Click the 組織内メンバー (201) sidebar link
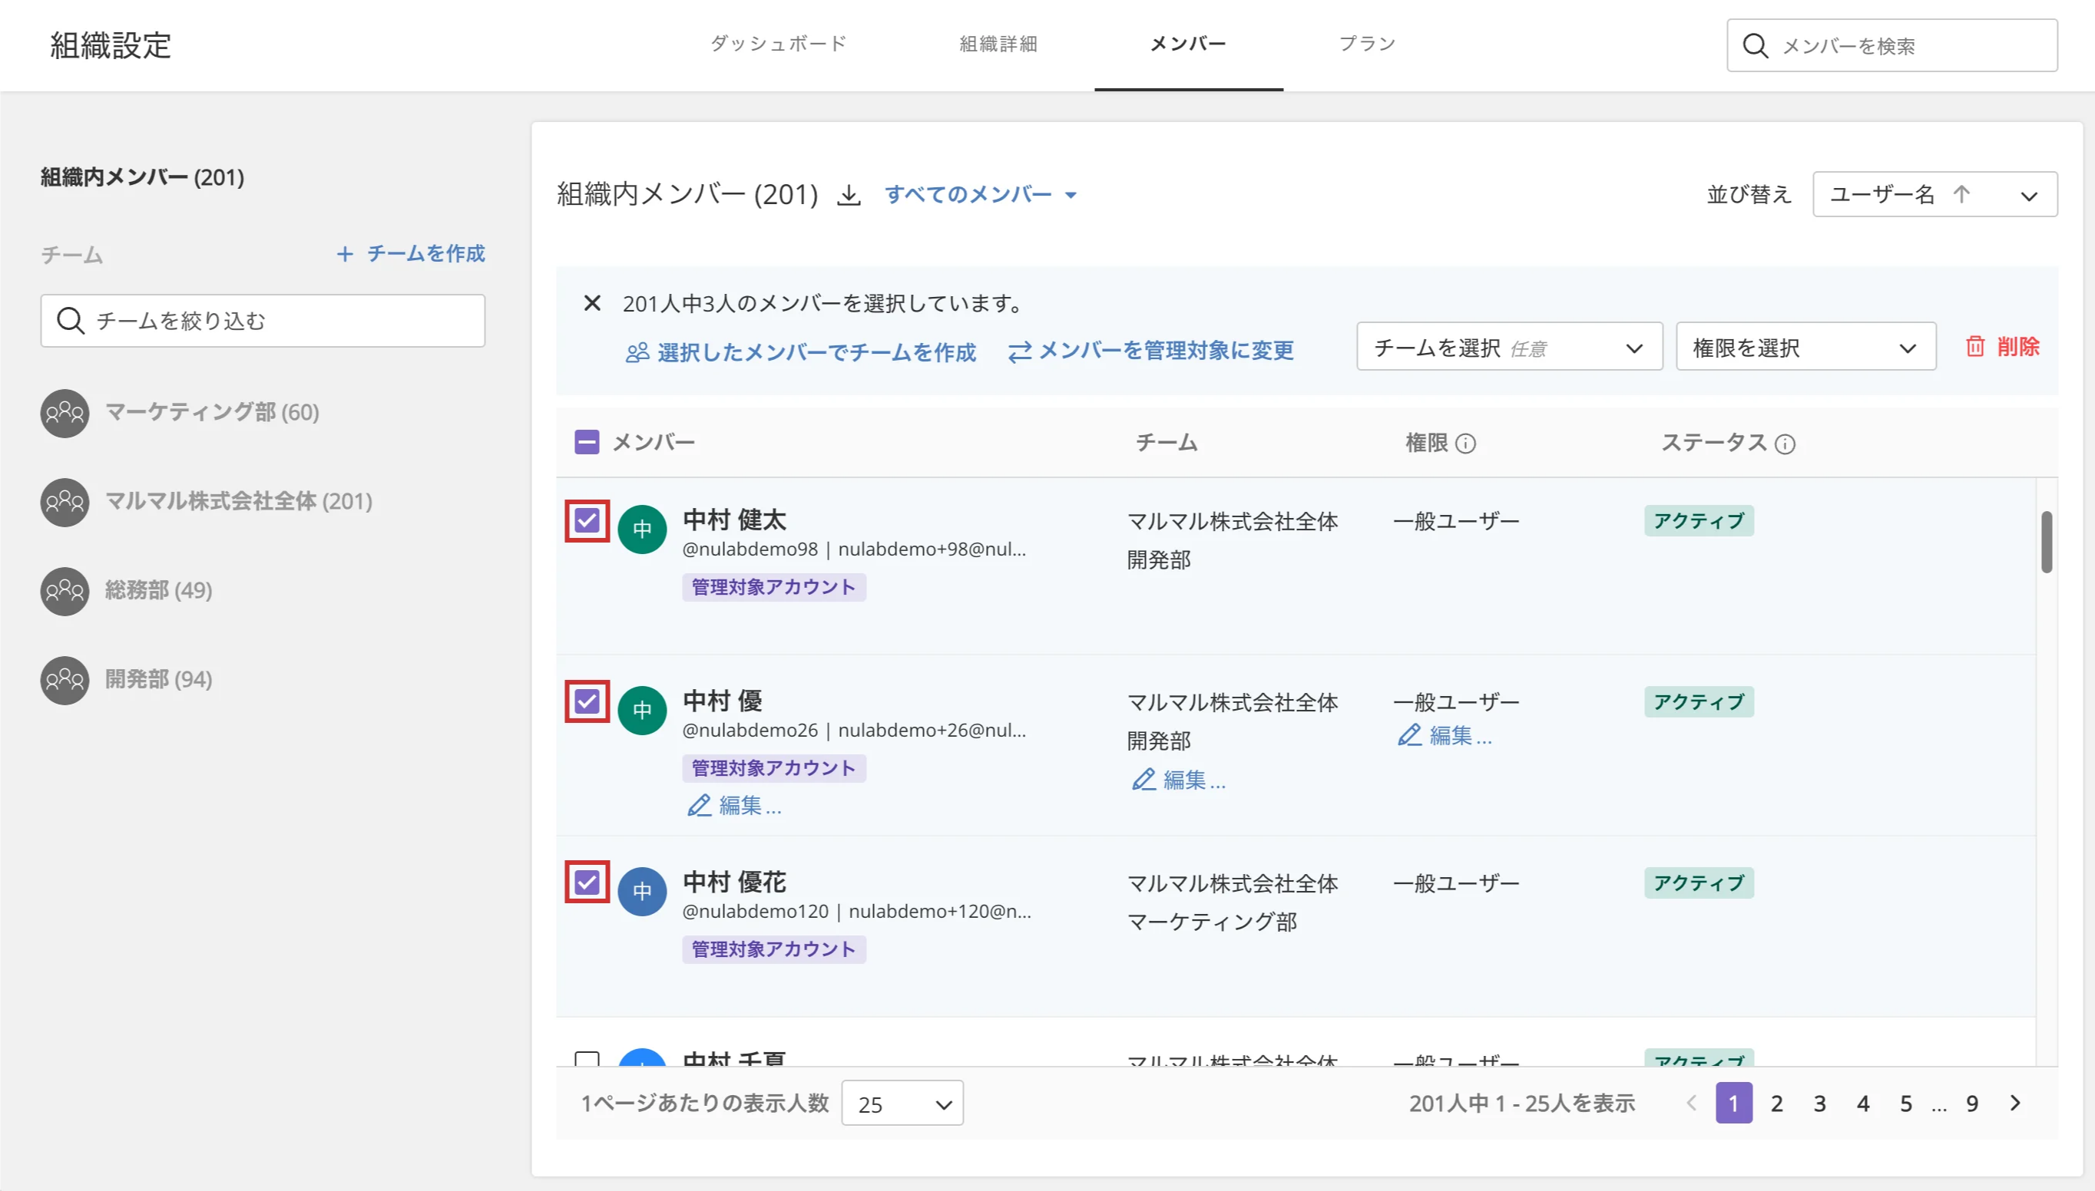2095x1191 pixels. pos(142,177)
